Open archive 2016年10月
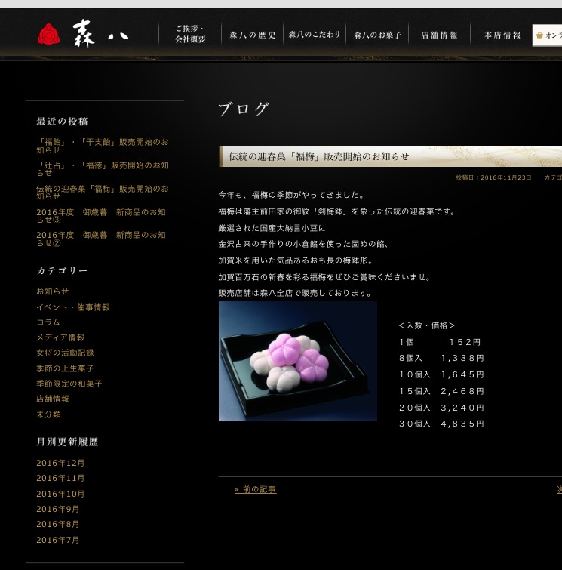Viewport: 562px width, 570px height. 60,494
